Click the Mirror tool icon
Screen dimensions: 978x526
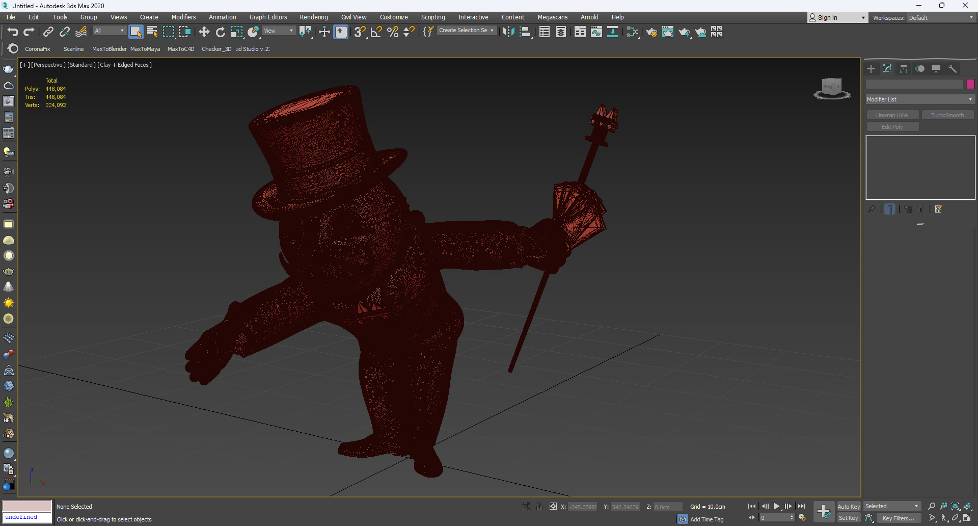pyautogui.click(x=508, y=32)
